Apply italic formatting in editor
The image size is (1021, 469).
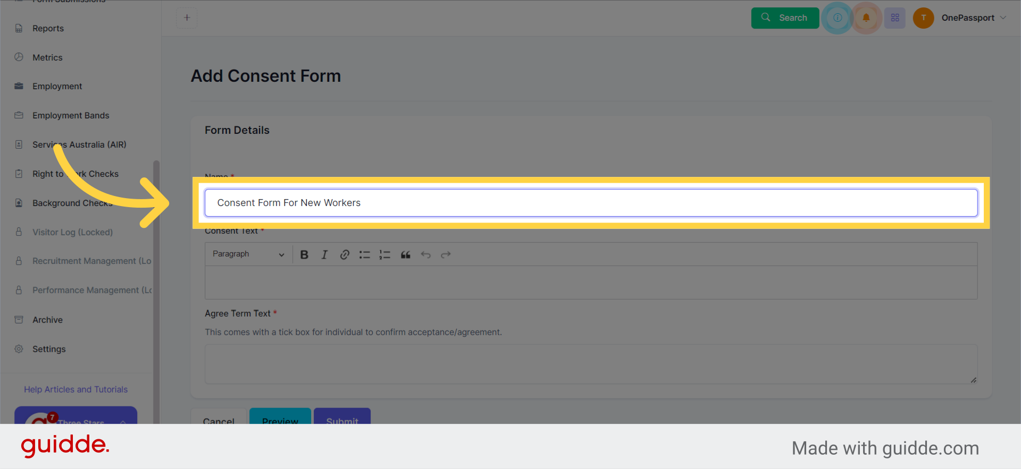tap(324, 254)
